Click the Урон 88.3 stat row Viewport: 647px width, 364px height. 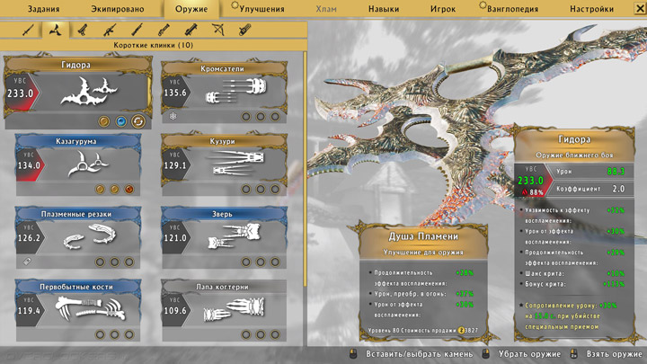(589, 172)
